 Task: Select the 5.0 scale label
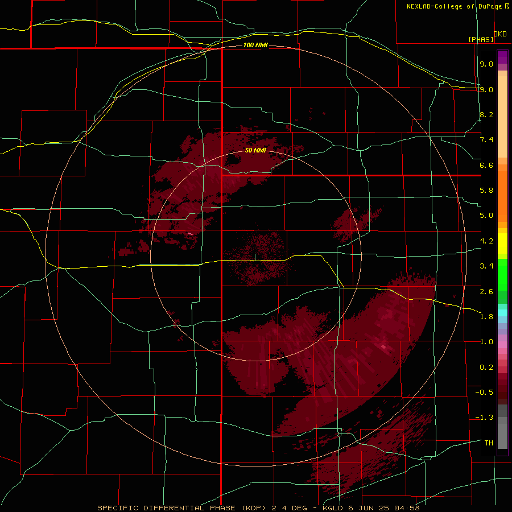click(x=486, y=216)
